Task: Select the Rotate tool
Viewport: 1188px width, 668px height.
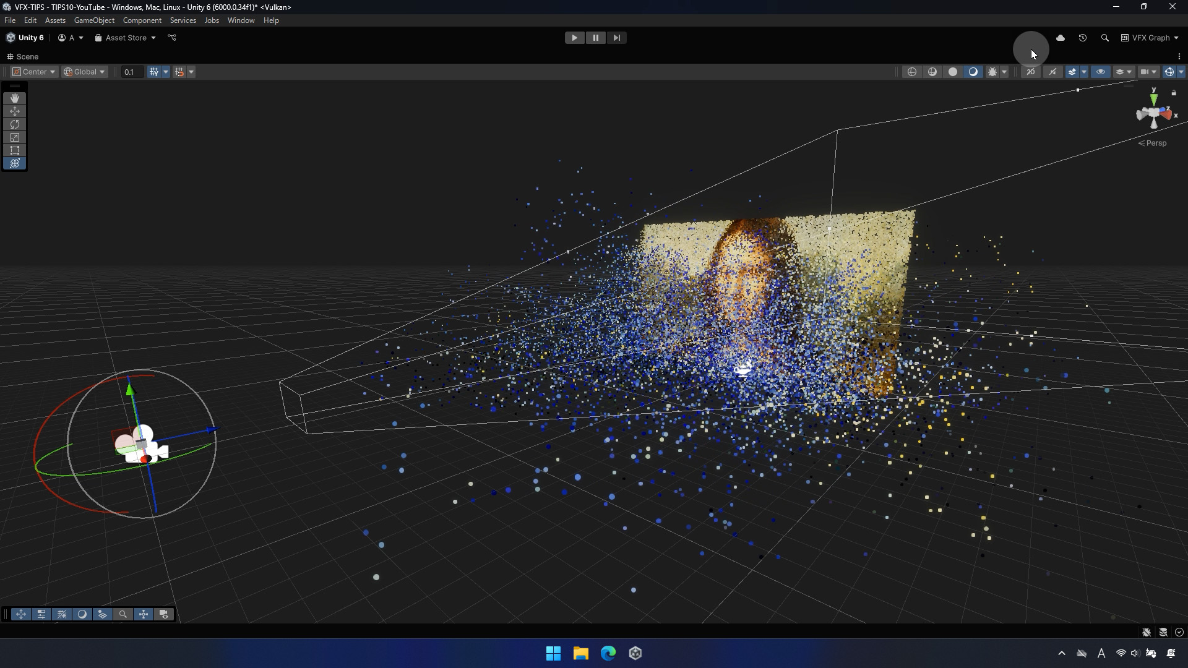Action: [15, 124]
